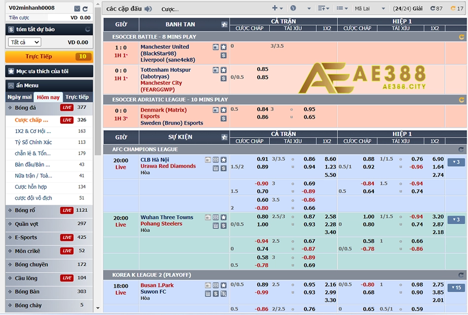The height and width of the screenshot is (315, 468).
Task: Open live TV icon for Manchester United match
Action: click(215, 47)
